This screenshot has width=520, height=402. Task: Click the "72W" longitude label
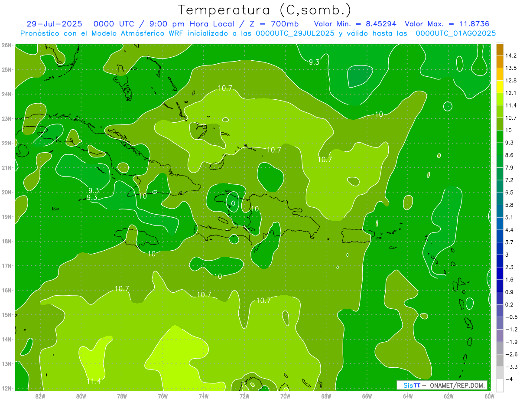pos(244,396)
